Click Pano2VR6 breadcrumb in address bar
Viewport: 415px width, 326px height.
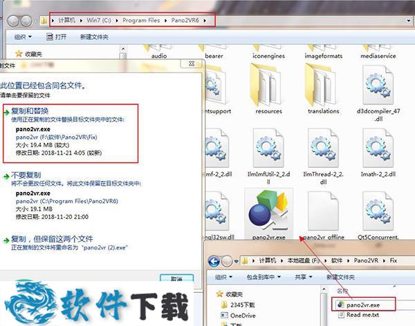185,20
